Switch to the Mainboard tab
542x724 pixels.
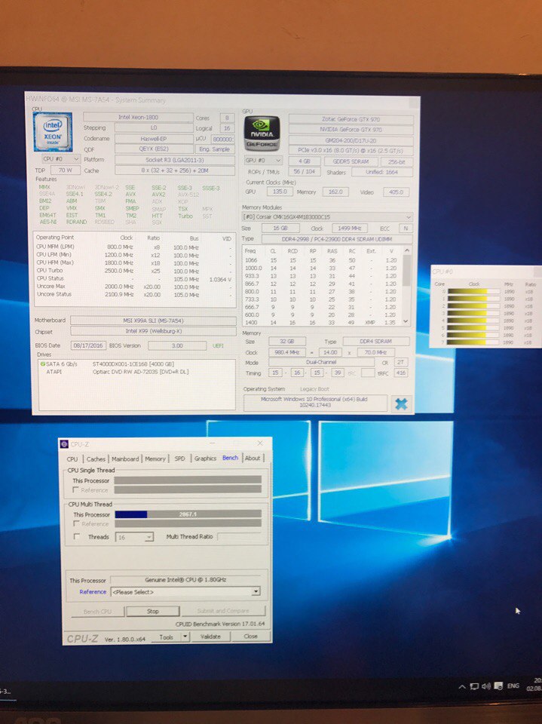[x=125, y=459]
